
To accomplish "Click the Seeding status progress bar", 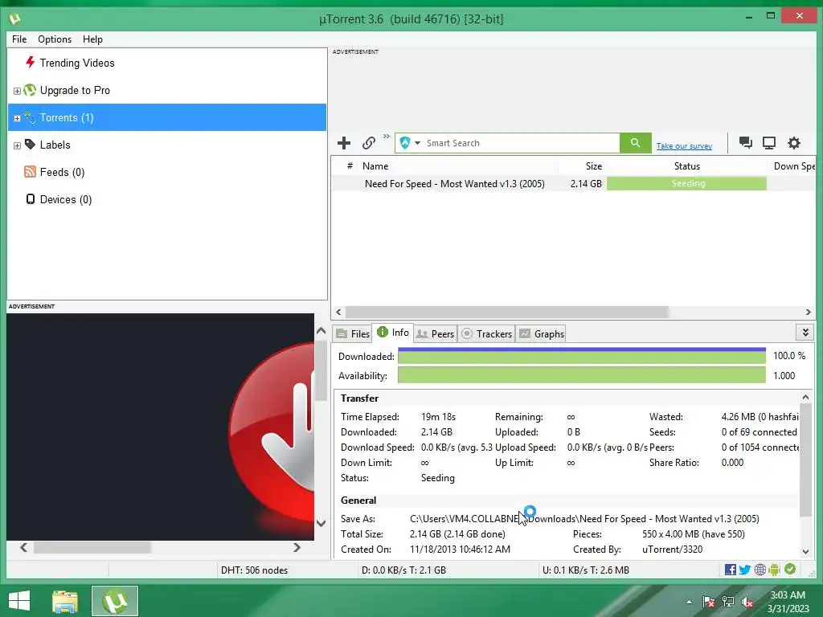I will [686, 184].
